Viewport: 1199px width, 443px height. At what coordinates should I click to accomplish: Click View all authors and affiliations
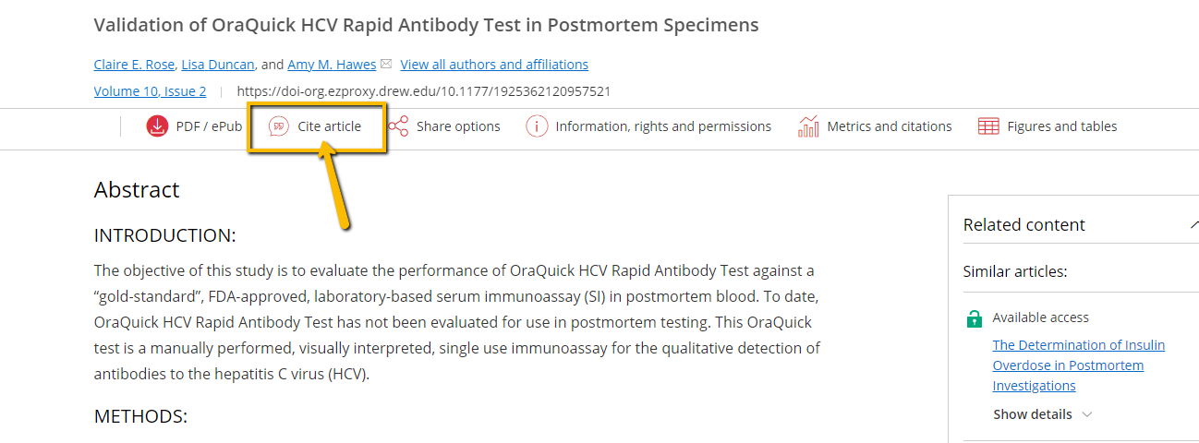[494, 65]
